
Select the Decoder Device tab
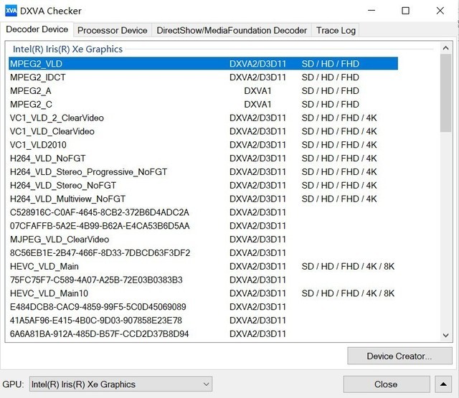click(37, 29)
